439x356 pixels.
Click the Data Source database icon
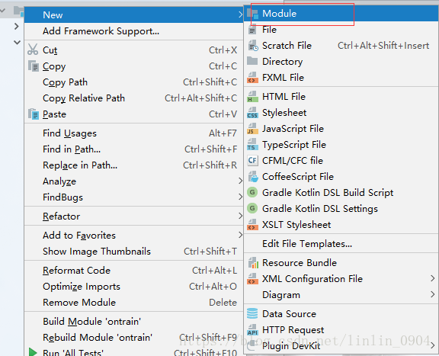(252, 314)
